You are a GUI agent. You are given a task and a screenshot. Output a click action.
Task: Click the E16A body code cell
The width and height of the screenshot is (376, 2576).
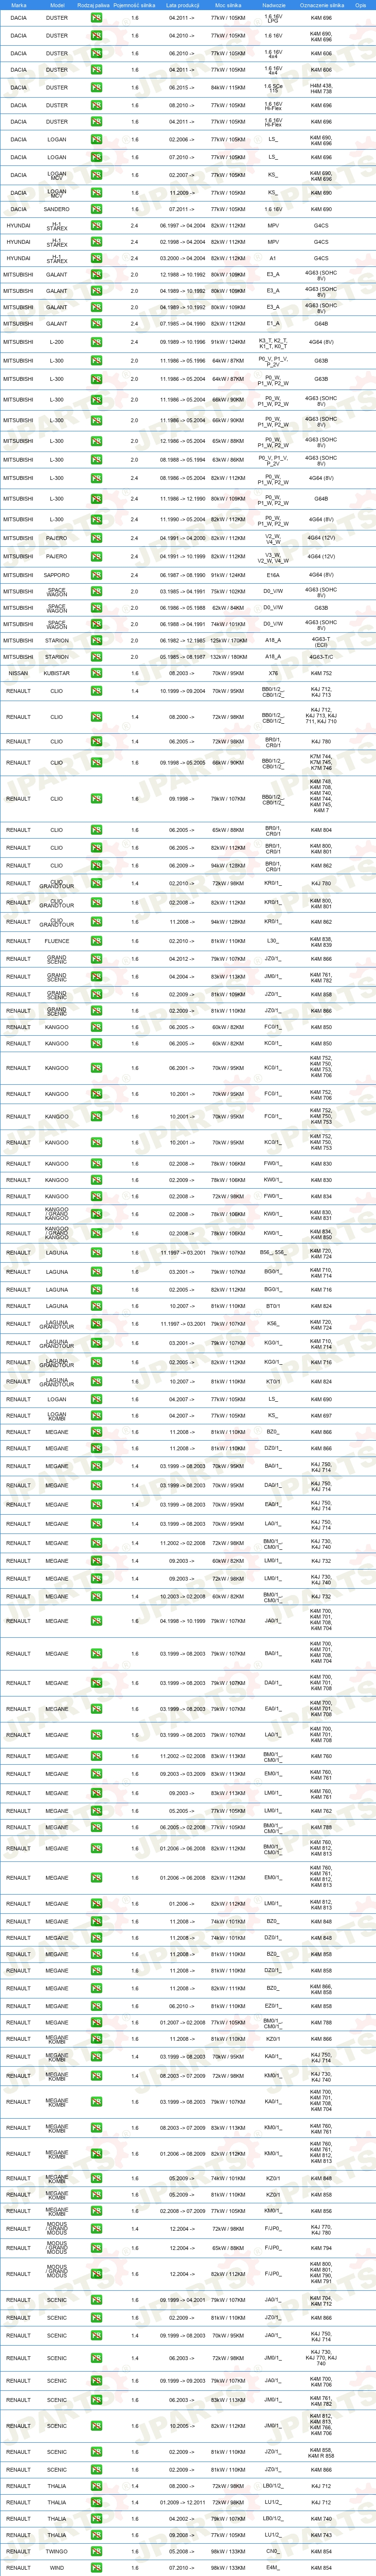click(x=273, y=575)
